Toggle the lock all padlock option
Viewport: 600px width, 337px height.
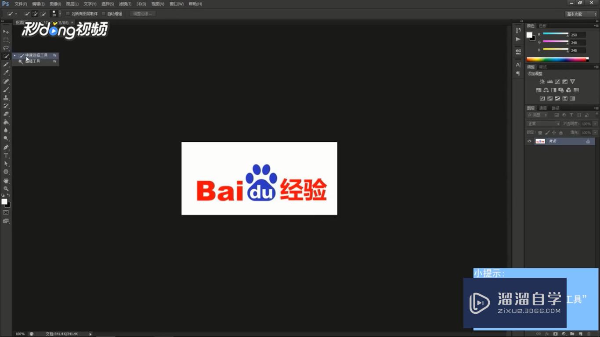[x=561, y=133]
